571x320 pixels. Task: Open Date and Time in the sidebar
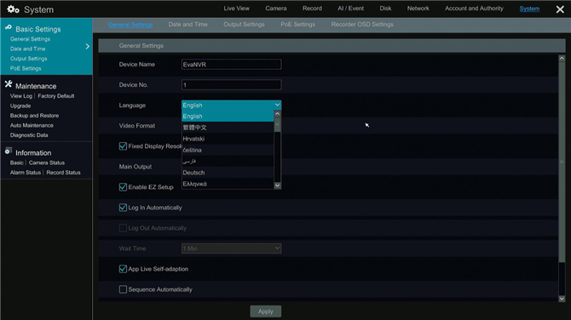(27, 49)
